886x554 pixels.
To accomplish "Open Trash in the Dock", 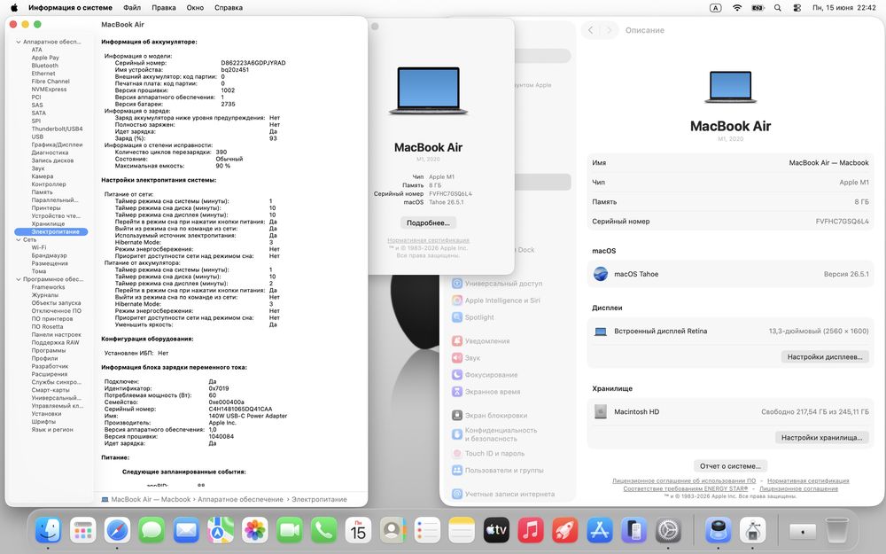I will tap(837, 530).
